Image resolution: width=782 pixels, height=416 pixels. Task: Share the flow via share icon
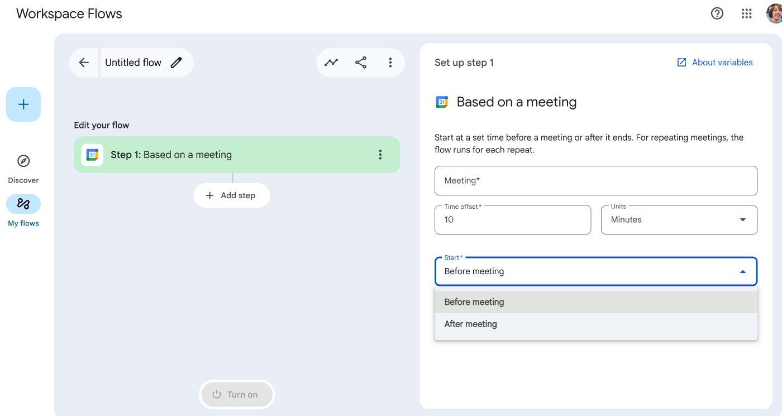361,63
